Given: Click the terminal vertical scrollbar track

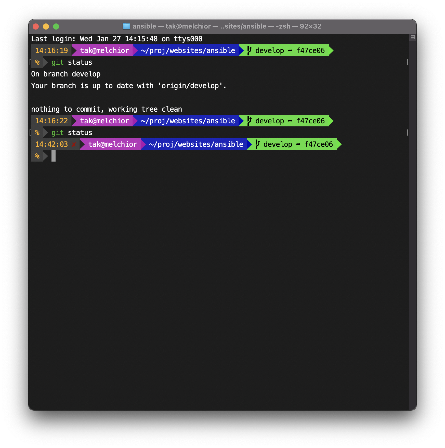Looking at the screenshot, I should tap(413, 225).
